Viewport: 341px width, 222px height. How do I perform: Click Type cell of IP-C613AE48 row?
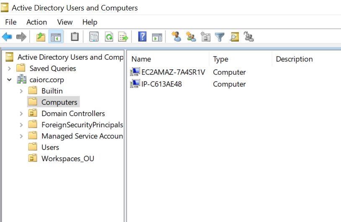230,84
